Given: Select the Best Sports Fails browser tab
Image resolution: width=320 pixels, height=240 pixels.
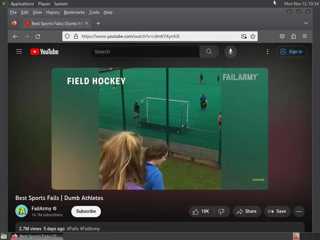Looking at the screenshot, I should (x=57, y=23).
